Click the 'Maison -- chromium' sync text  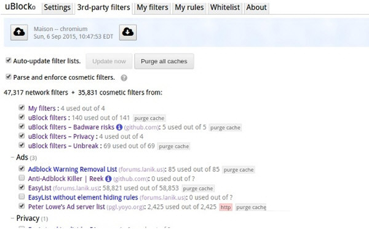pyautogui.click(x=60, y=29)
